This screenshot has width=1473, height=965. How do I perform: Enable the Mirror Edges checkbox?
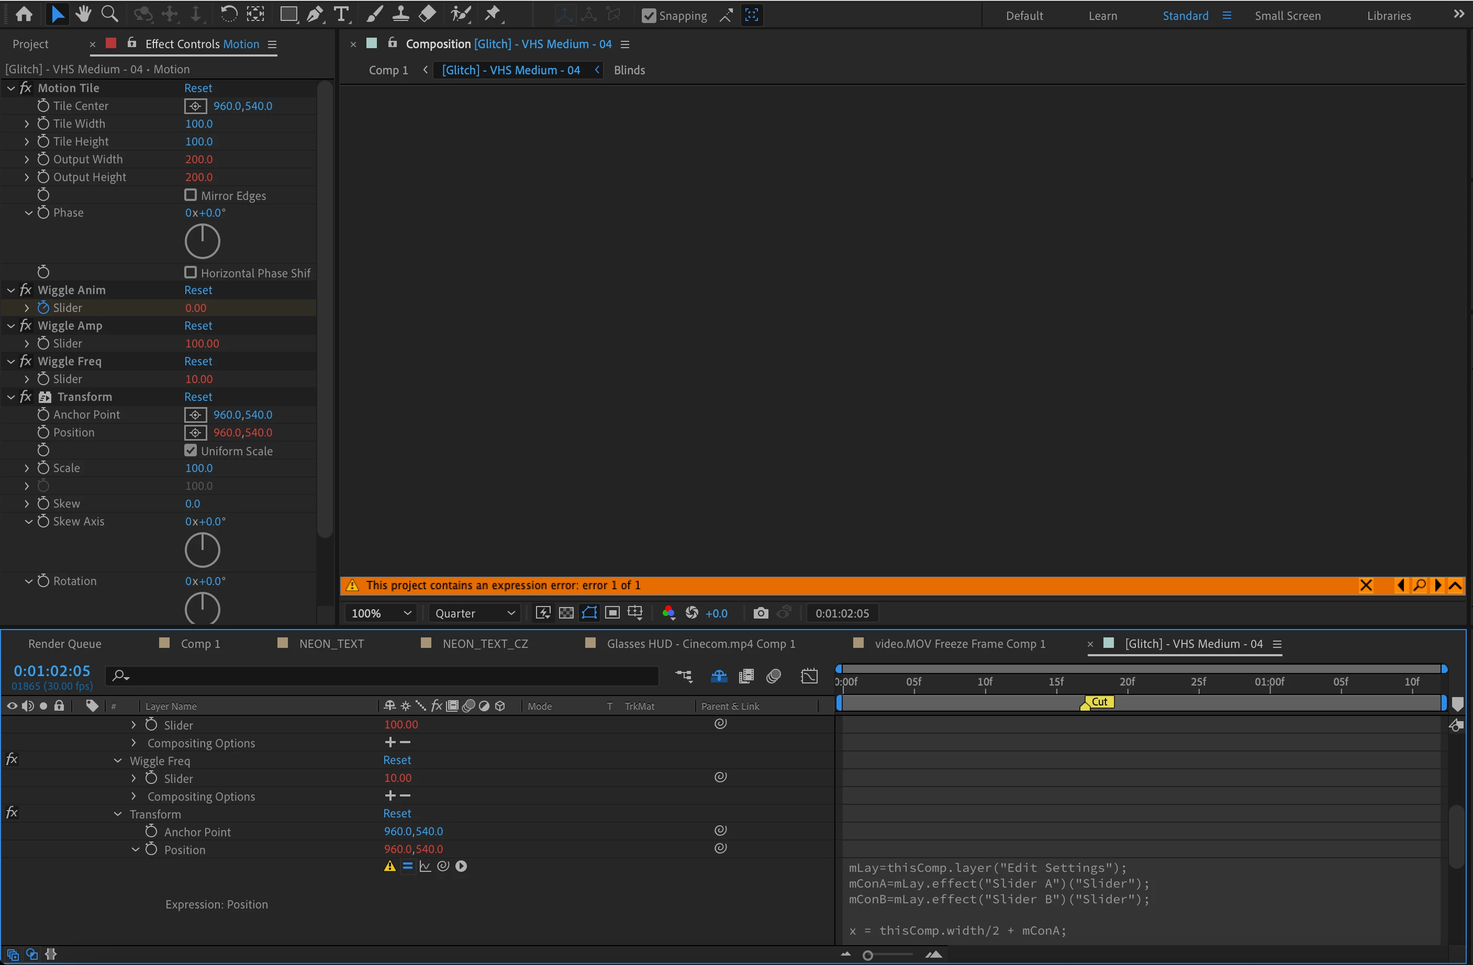point(191,195)
